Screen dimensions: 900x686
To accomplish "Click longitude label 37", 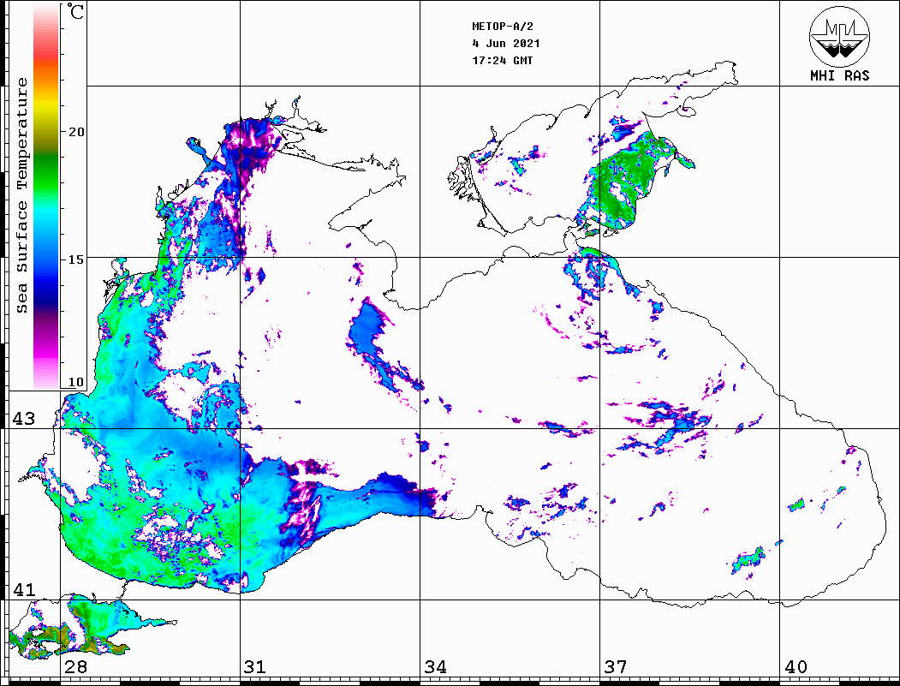I will tap(616, 666).
